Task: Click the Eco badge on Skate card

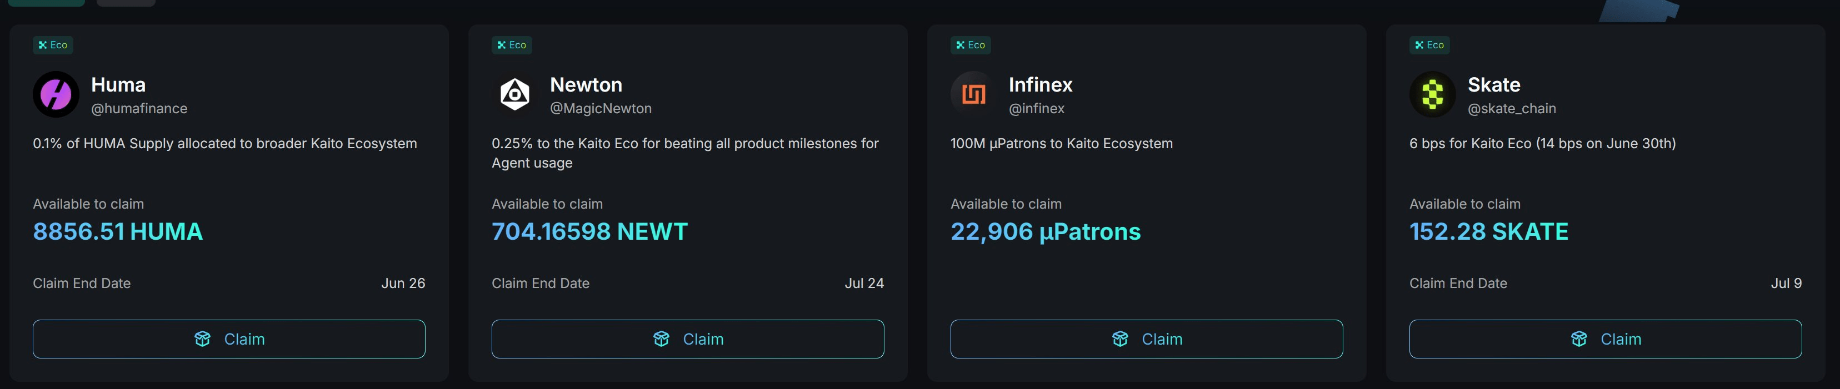Action: point(1429,45)
